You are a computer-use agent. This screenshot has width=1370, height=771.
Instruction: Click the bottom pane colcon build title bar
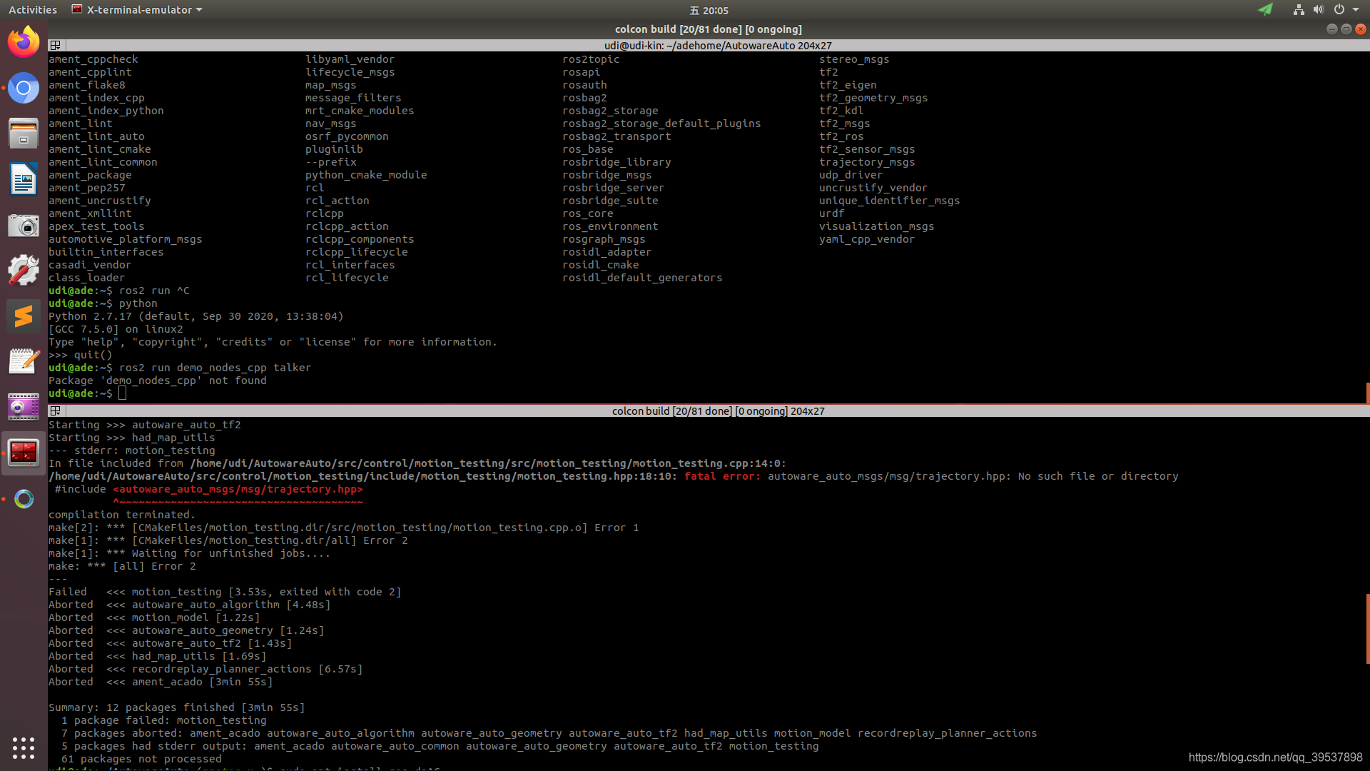pos(717,411)
